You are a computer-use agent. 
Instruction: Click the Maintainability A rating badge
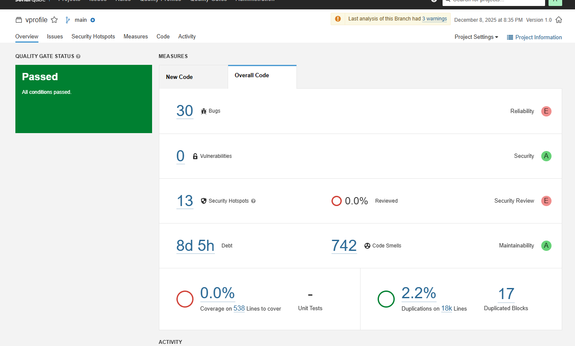tap(546, 246)
